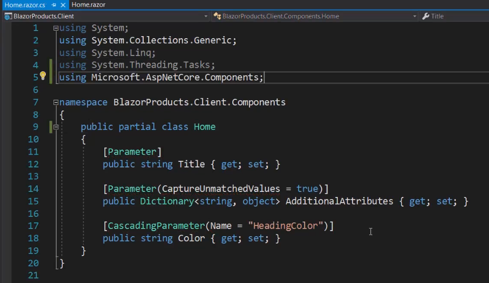Click the 'true' keyword on line 14
This screenshot has height=283, width=489.
pos(307,189)
